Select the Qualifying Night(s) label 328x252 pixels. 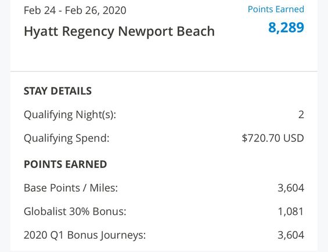tap(70, 115)
